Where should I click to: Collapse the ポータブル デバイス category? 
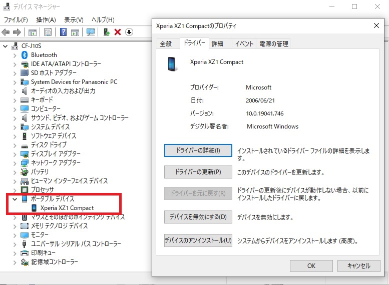point(15,199)
